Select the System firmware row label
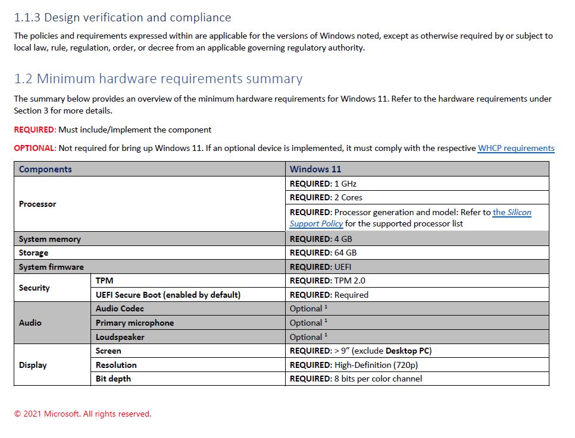Screen dimensions: 575x438 149,267
